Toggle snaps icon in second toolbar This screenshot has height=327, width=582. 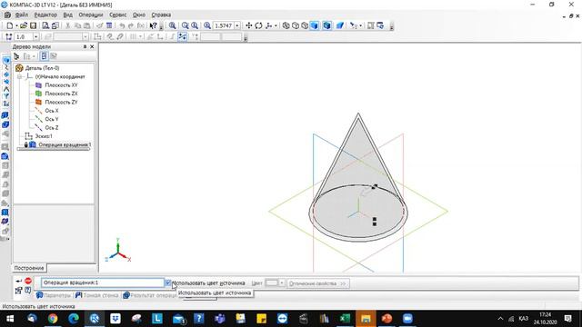tap(182, 36)
